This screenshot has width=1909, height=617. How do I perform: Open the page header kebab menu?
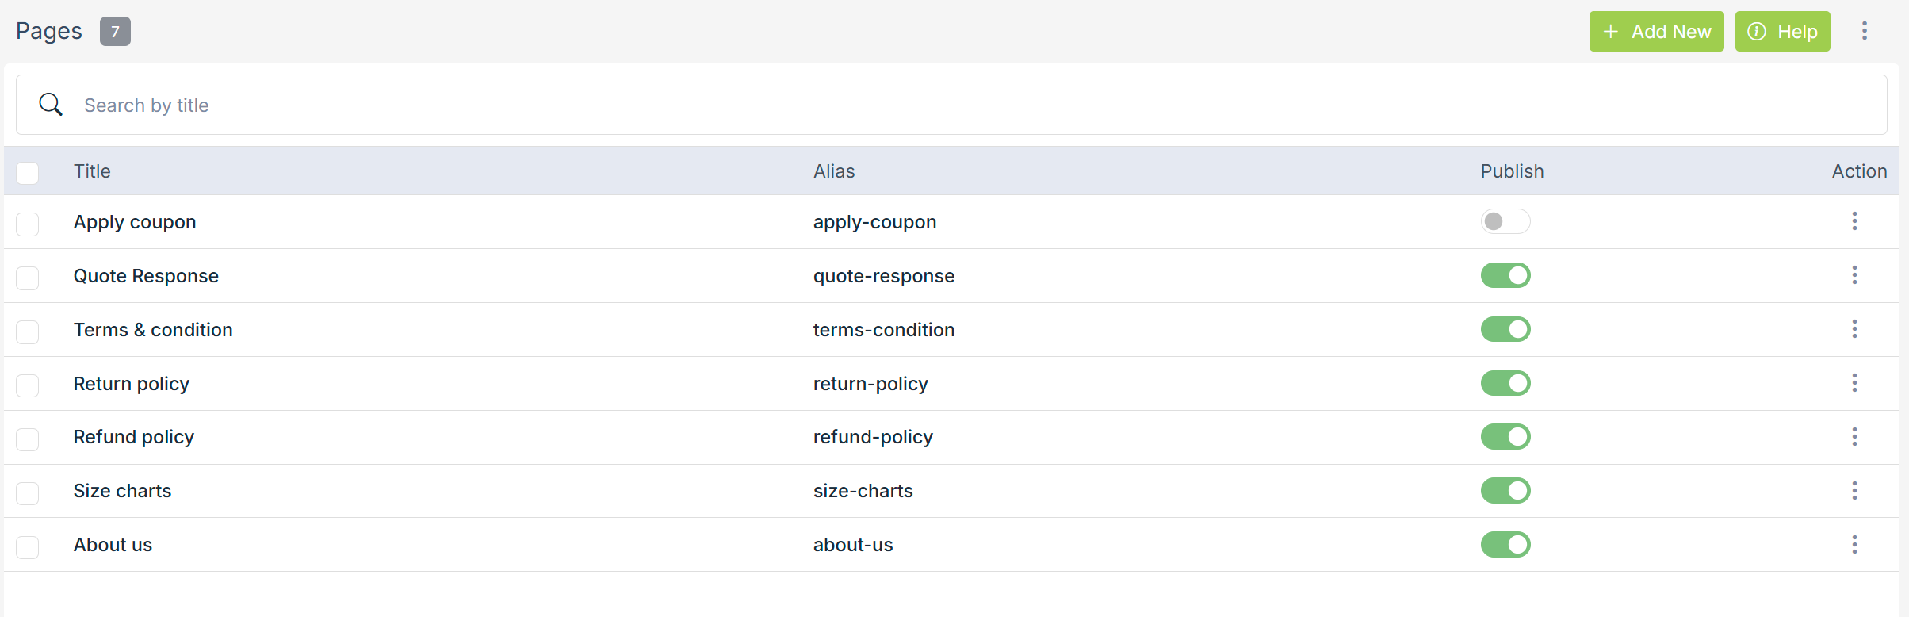coord(1865,31)
